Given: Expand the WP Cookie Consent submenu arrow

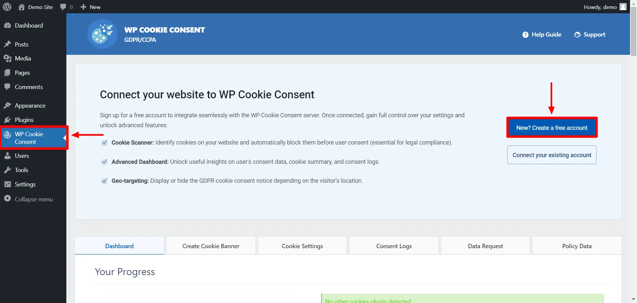Looking at the screenshot, I should 64,138.
